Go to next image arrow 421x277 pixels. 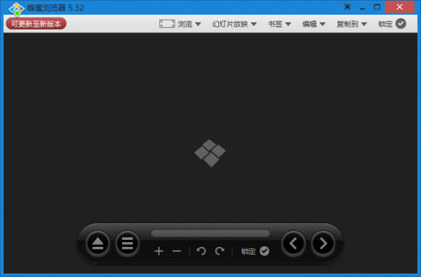323,243
